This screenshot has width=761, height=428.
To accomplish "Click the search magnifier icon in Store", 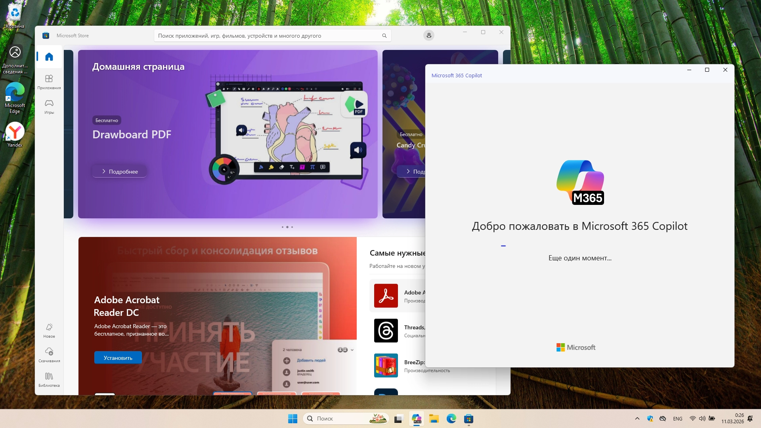I will (384, 36).
